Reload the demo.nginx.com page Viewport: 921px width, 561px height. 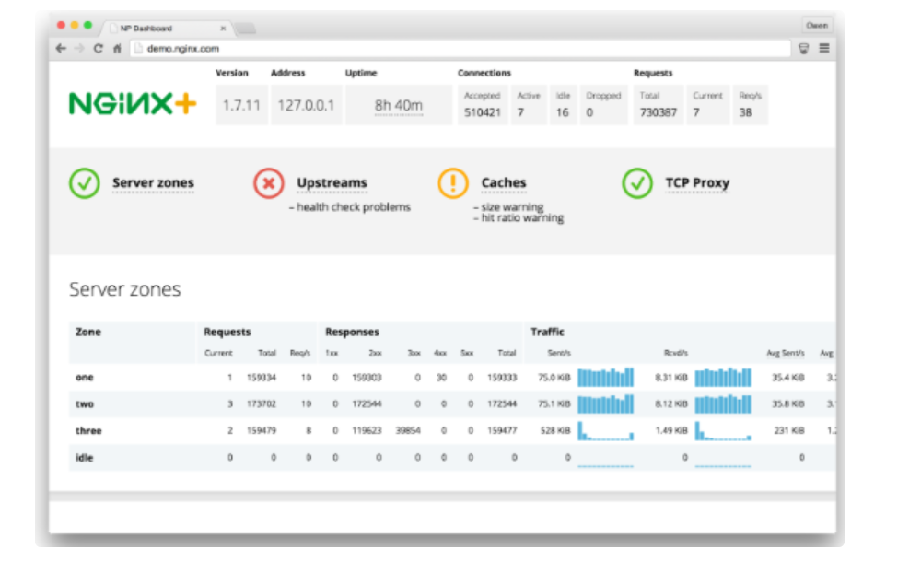point(99,48)
